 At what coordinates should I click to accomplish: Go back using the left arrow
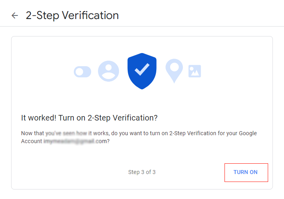[15, 15]
